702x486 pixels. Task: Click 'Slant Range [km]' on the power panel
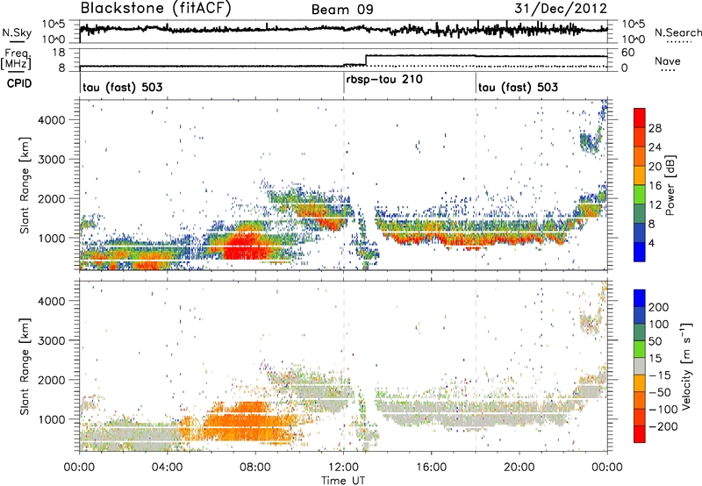pyautogui.click(x=25, y=185)
